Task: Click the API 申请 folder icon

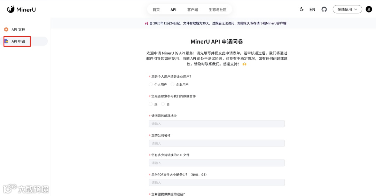Action: pos(7,41)
